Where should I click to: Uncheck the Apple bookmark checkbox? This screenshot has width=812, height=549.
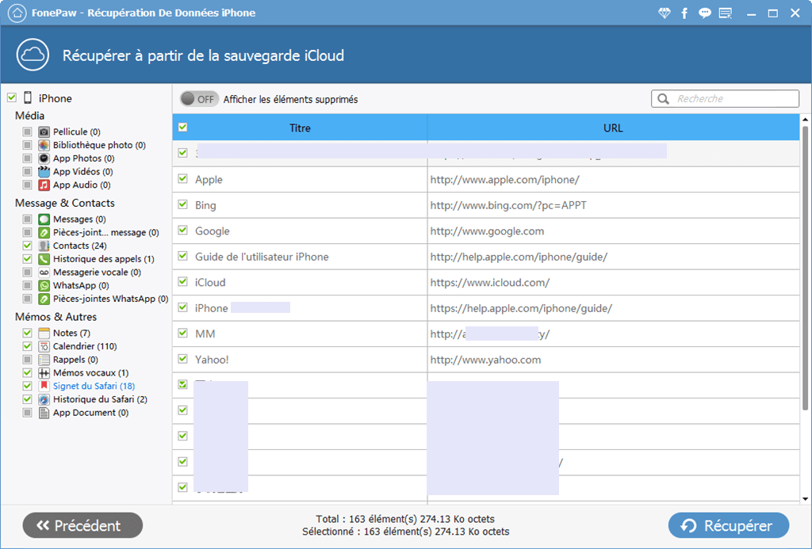[x=183, y=178]
